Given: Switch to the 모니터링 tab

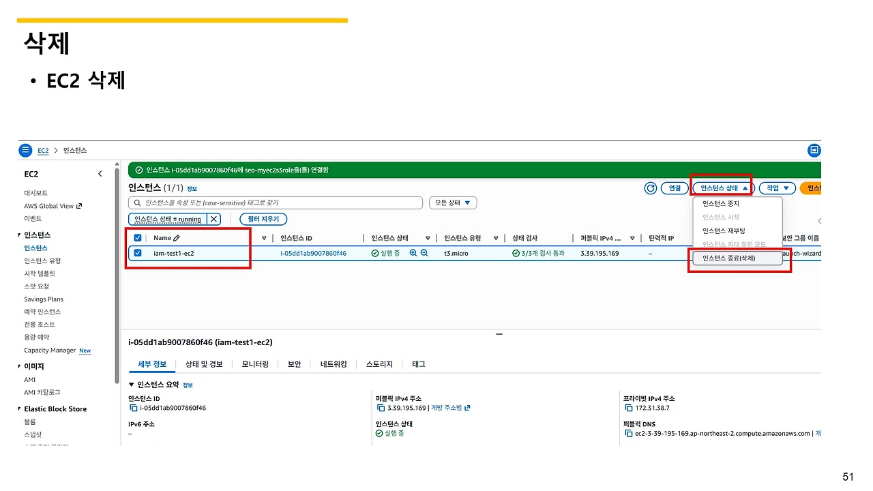Looking at the screenshot, I should 255,364.
